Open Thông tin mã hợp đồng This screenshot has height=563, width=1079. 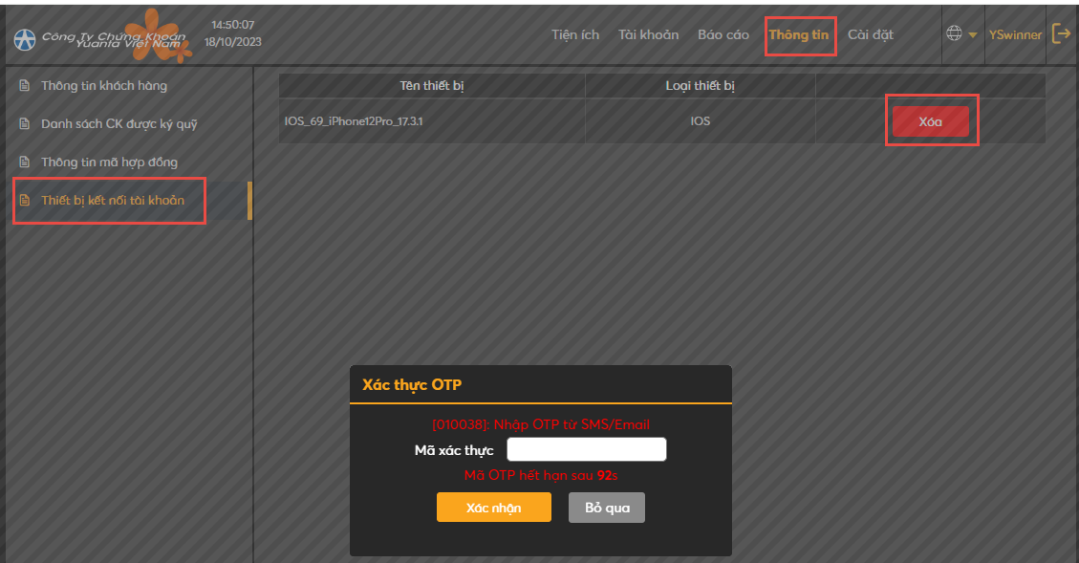click(109, 162)
